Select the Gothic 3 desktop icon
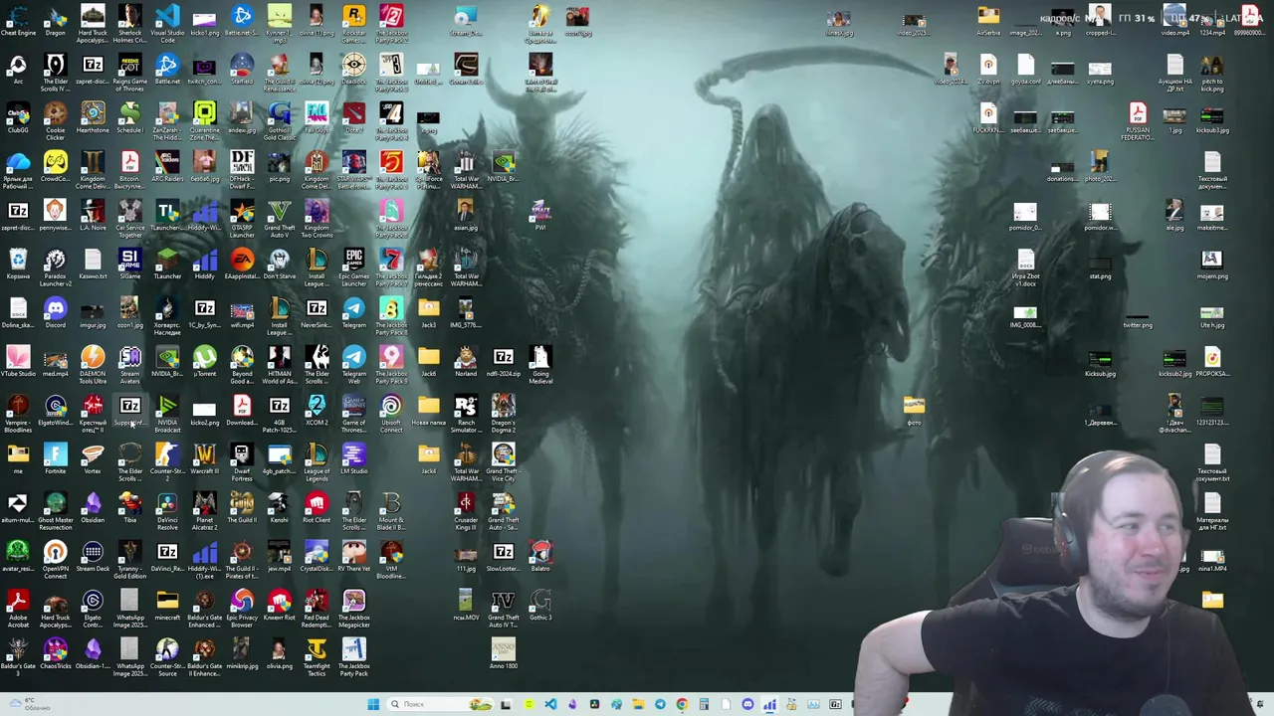 (540, 602)
